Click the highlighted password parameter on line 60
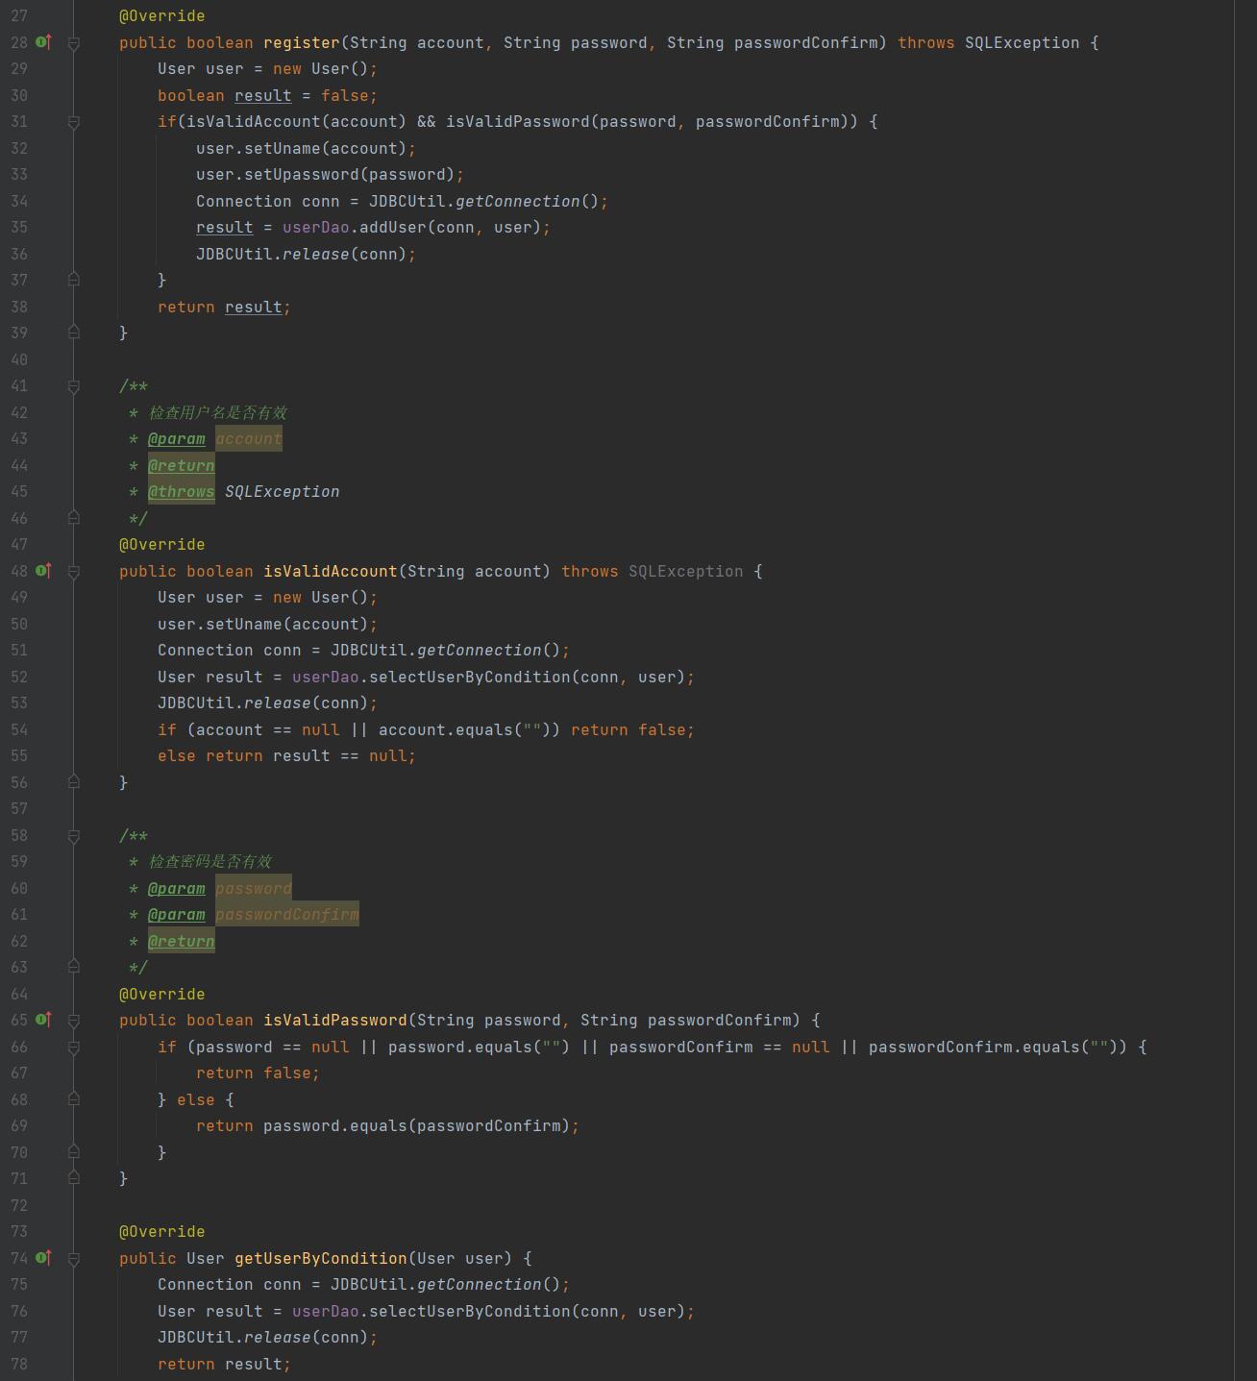 click(x=254, y=888)
